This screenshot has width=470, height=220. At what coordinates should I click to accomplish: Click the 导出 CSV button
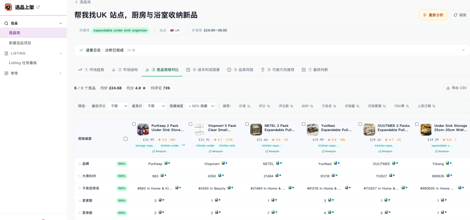pos(457,88)
